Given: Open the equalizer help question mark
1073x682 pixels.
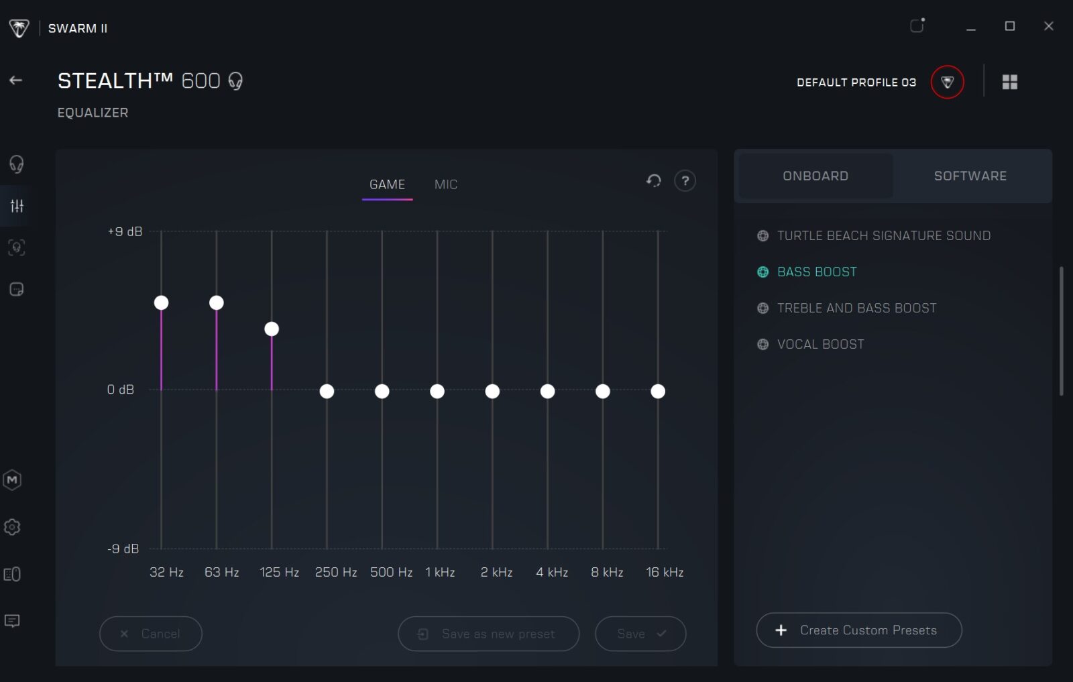Looking at the screenshot, I should (x=685, y=181).
